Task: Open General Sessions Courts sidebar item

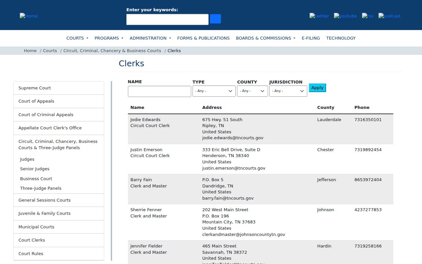Action: pyautogui.click(x=59, y=200)
